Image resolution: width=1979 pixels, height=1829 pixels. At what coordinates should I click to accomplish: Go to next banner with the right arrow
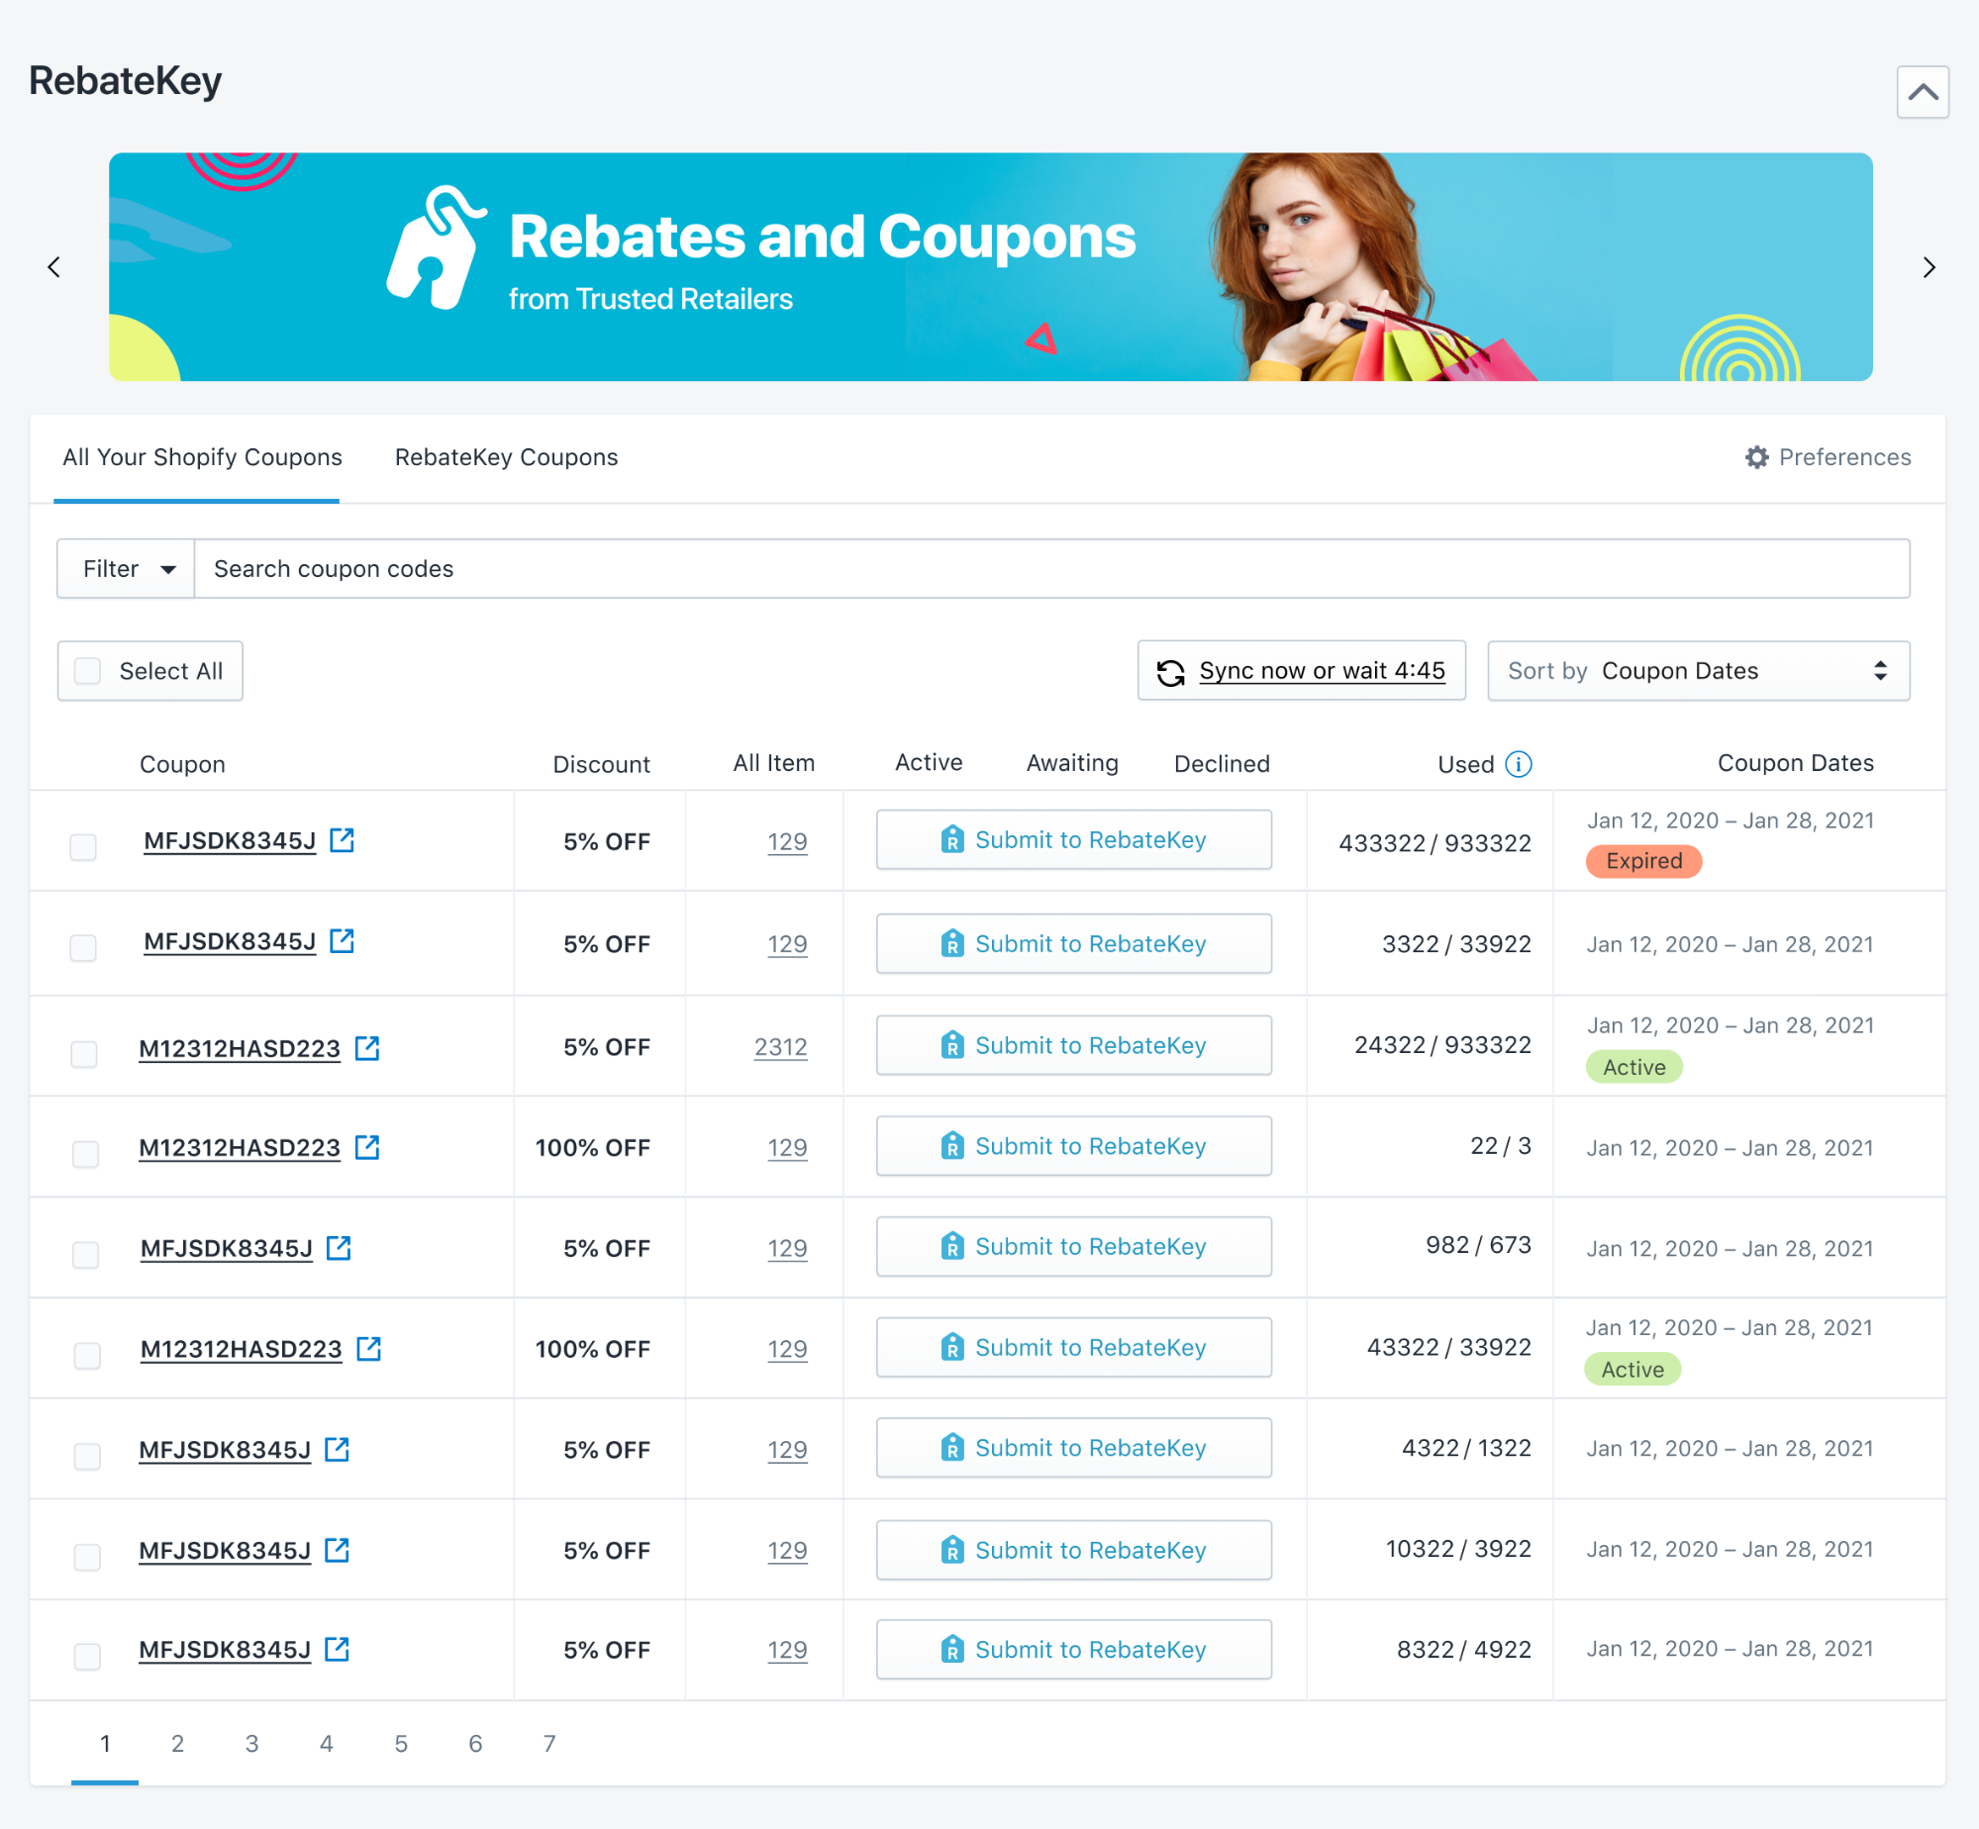coord(1928,267)
